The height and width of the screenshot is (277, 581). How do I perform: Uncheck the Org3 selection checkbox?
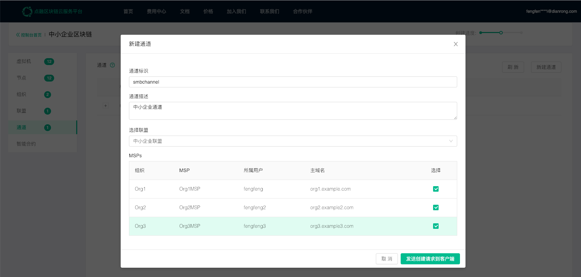436,226
